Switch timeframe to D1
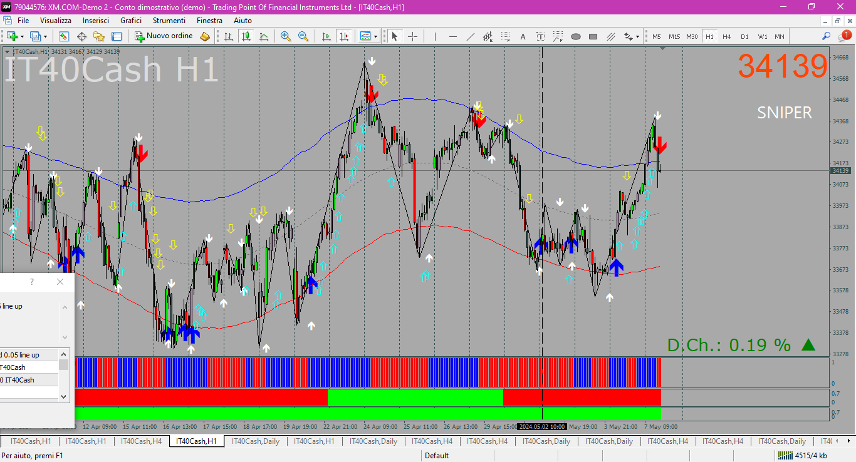This screenshot has height=462, width=856. tap(744, 36)
